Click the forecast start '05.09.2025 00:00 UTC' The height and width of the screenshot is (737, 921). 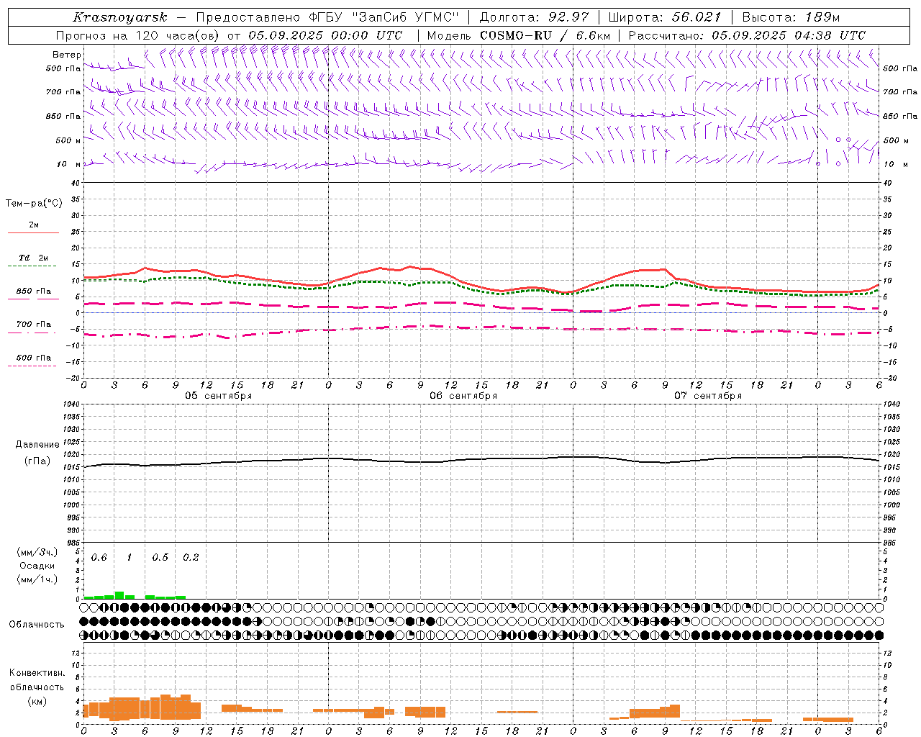coord(325,35)
